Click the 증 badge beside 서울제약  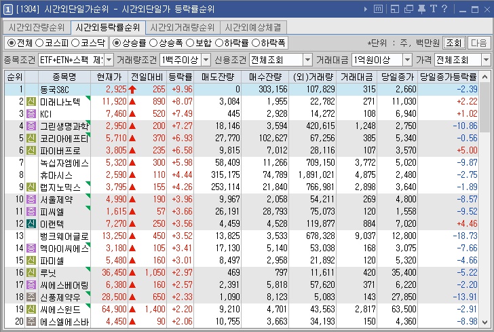pos(31,199)
